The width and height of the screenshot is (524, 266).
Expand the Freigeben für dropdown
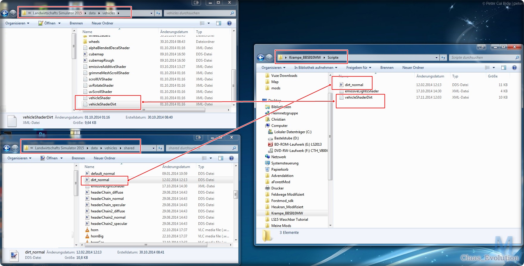[359, 68]
